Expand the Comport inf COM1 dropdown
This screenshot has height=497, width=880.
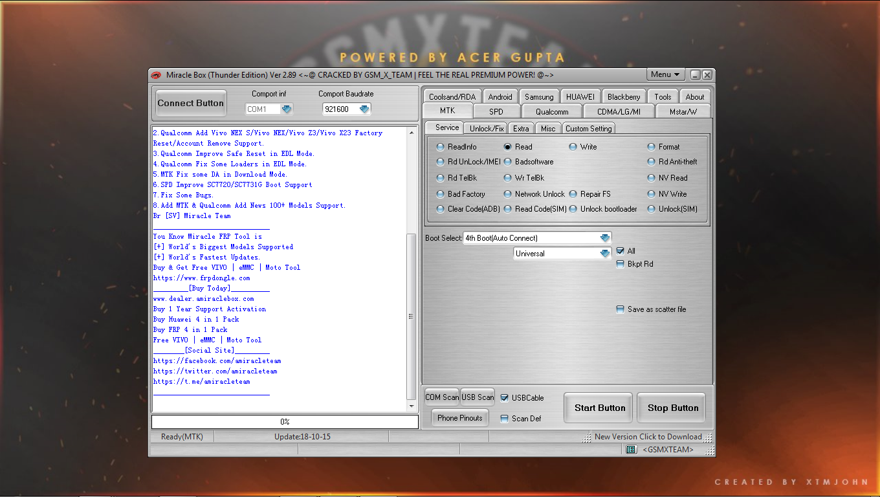(287, 109)
